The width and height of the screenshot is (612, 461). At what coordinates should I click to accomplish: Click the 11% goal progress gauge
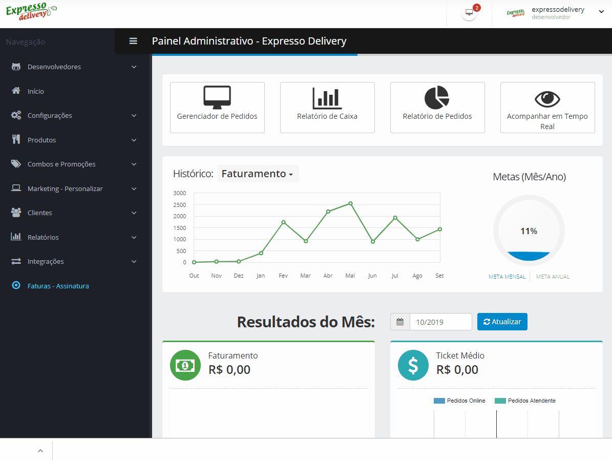tap(529, 230)
